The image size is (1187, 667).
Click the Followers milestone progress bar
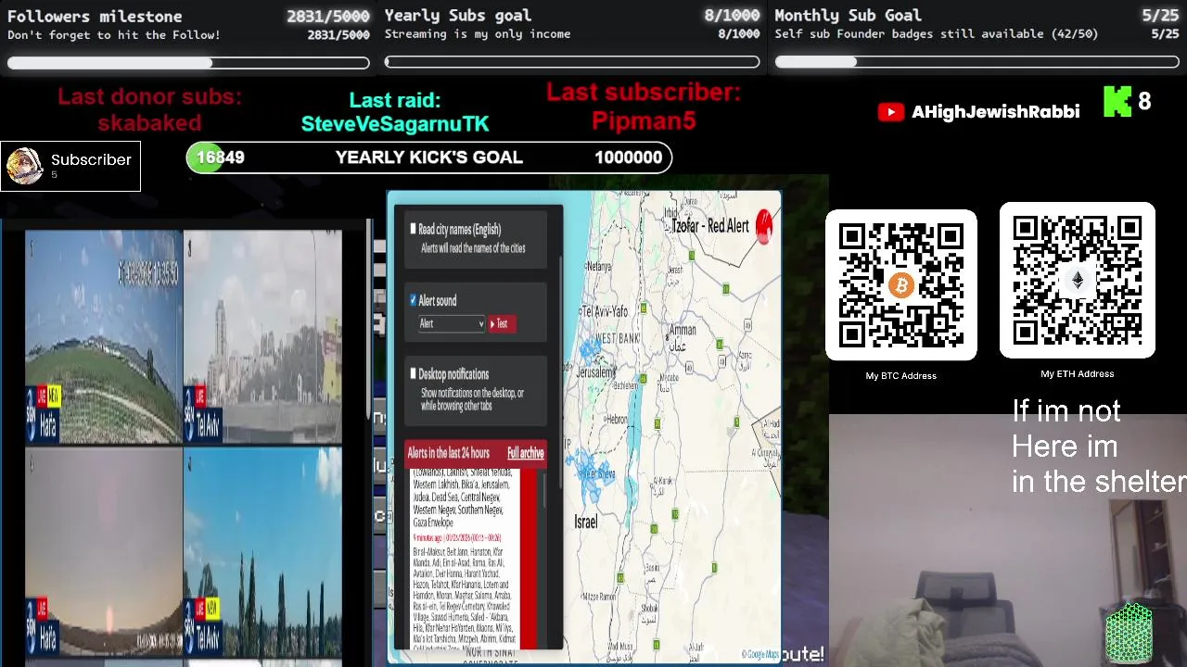click(188, 63)
